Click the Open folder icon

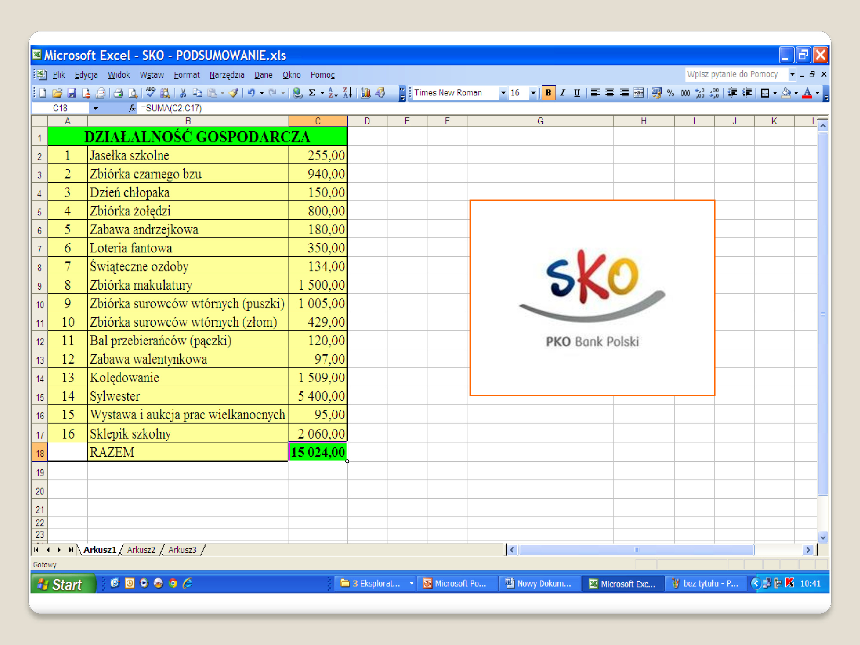pyautogui.click(x=57, y=93)
